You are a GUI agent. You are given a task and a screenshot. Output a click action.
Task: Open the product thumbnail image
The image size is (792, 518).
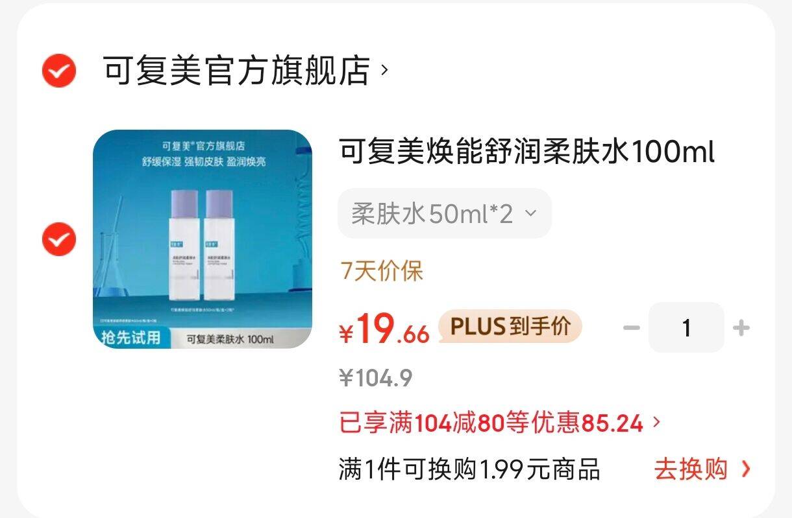coord(203,239)
